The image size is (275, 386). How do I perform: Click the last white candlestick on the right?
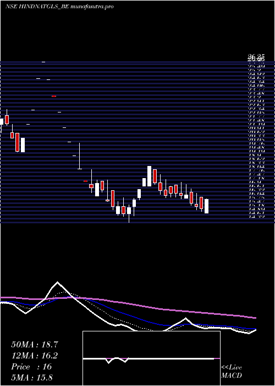point(206,206)
